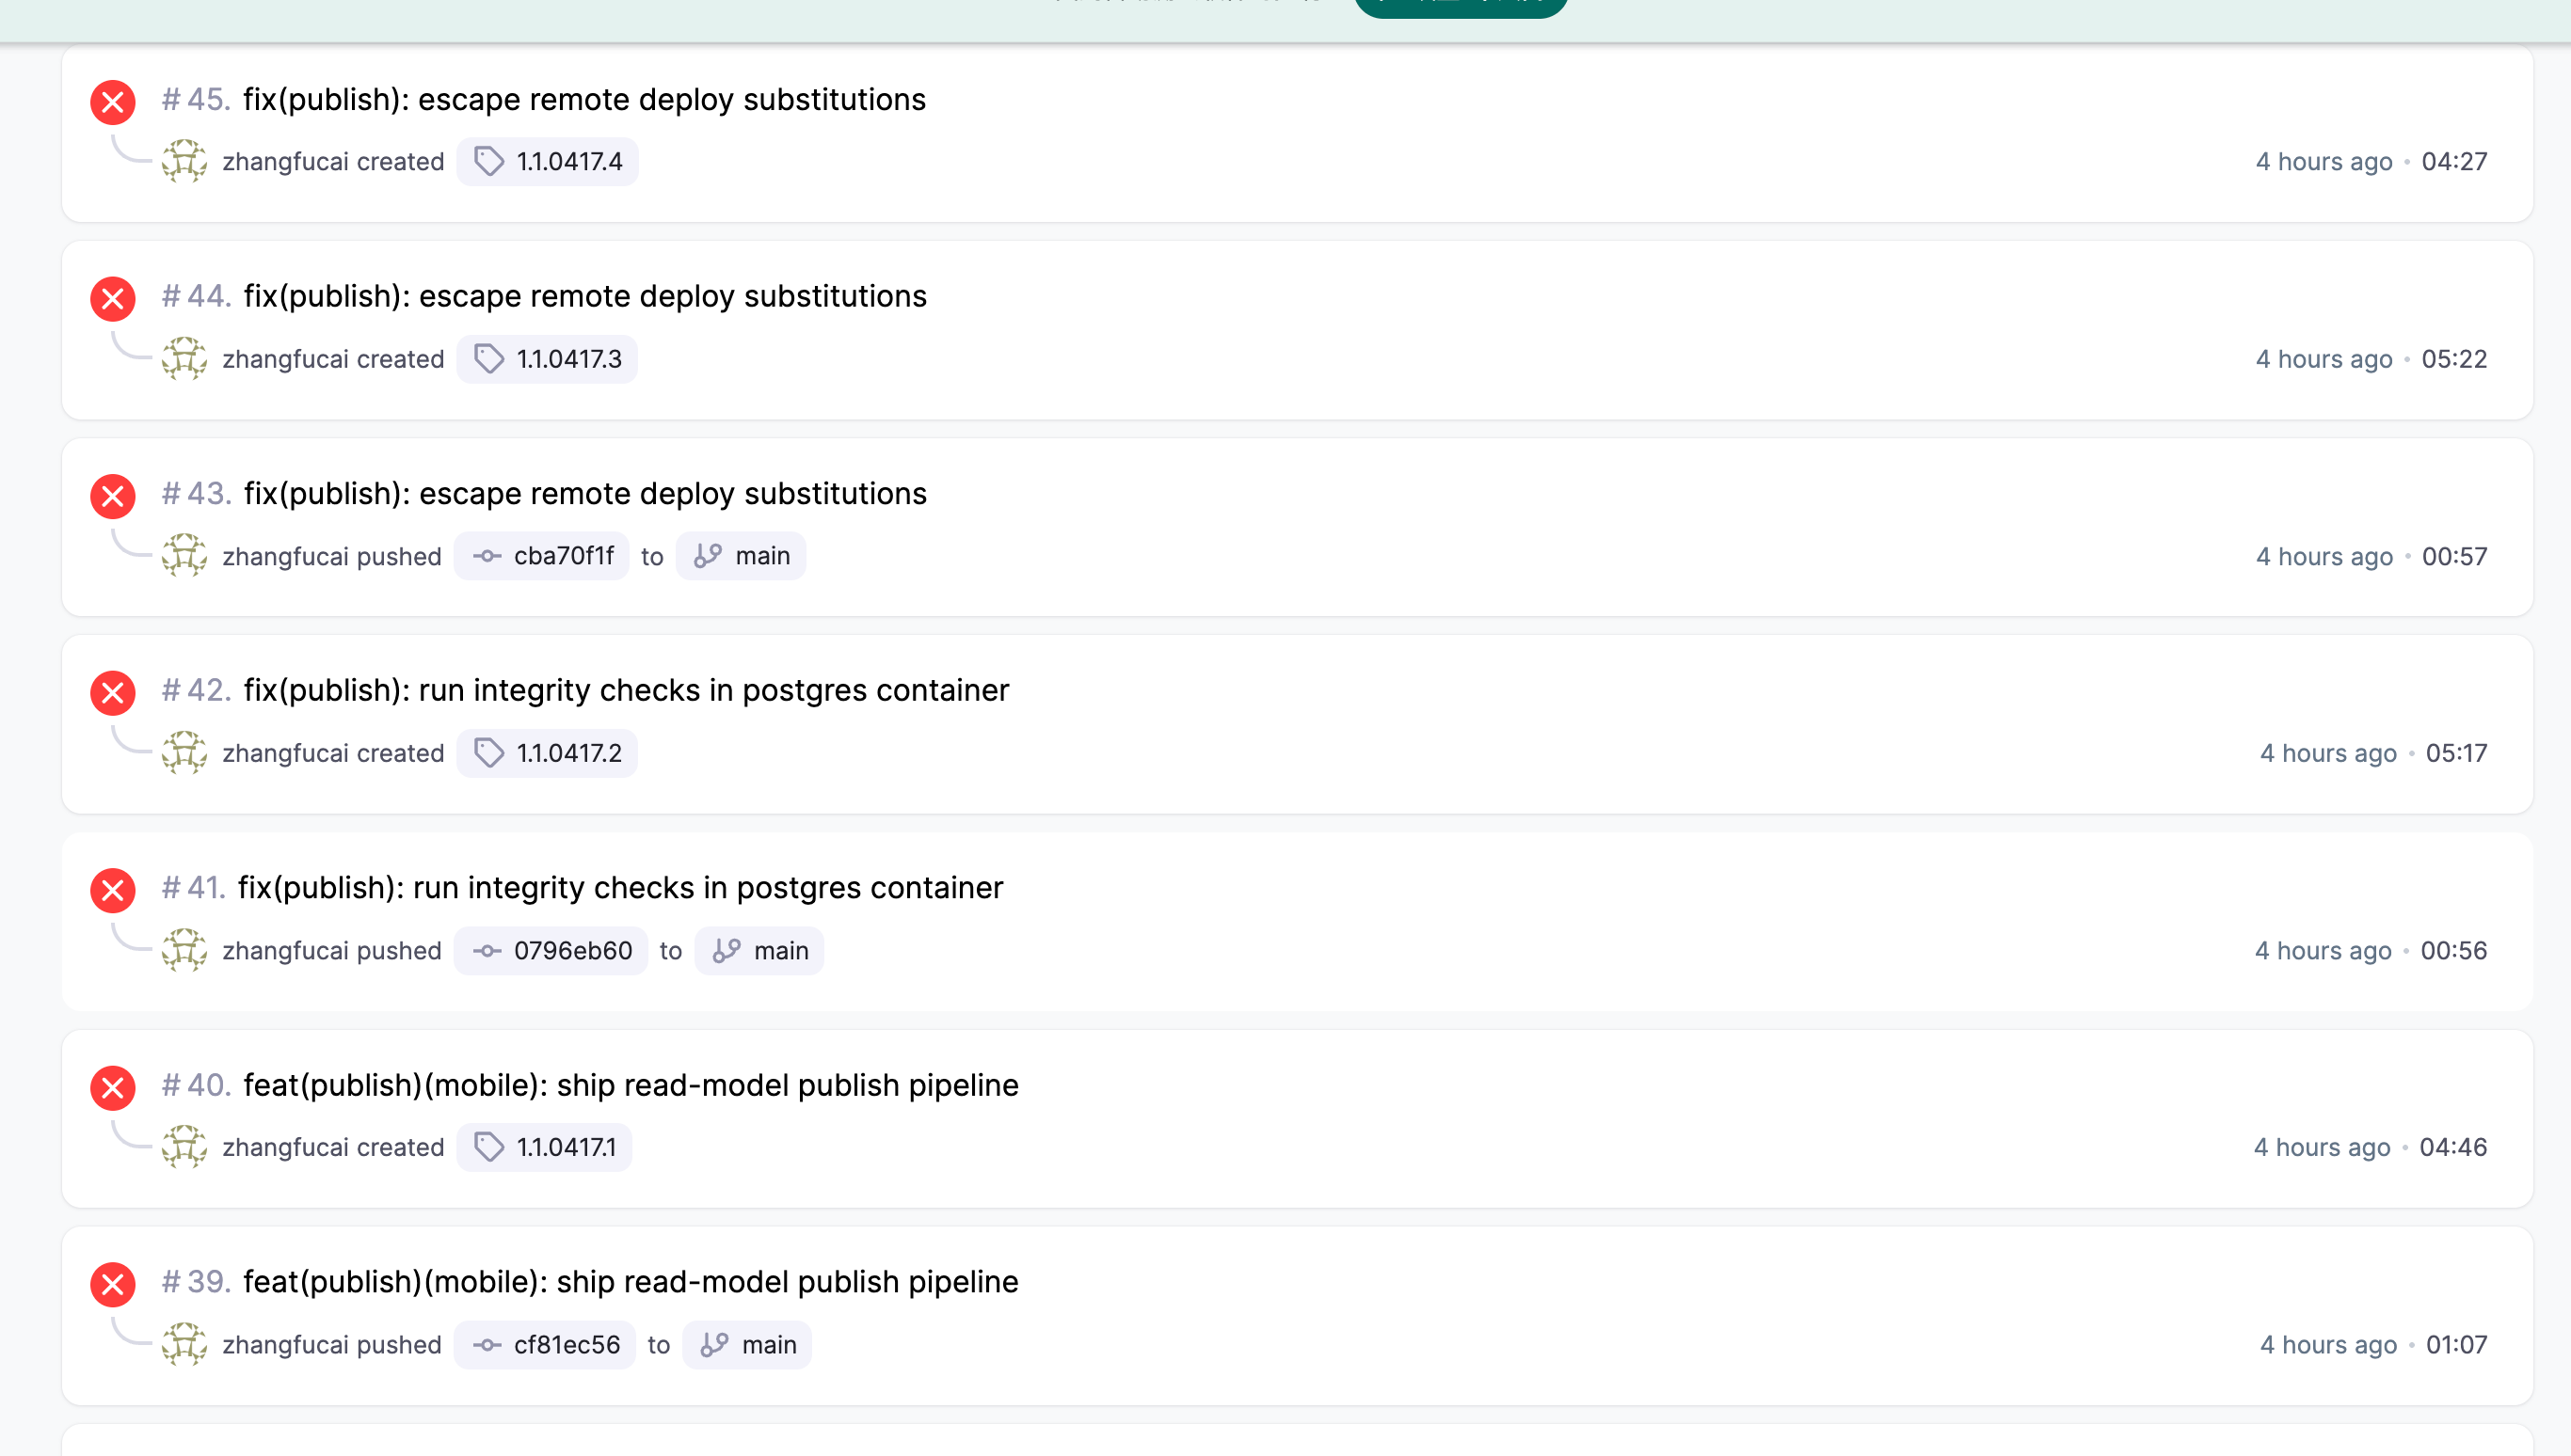Open pipeline #39 feat(publish)(mobile) title
2571x1456 pixels.
click(x=631, y=1282)
